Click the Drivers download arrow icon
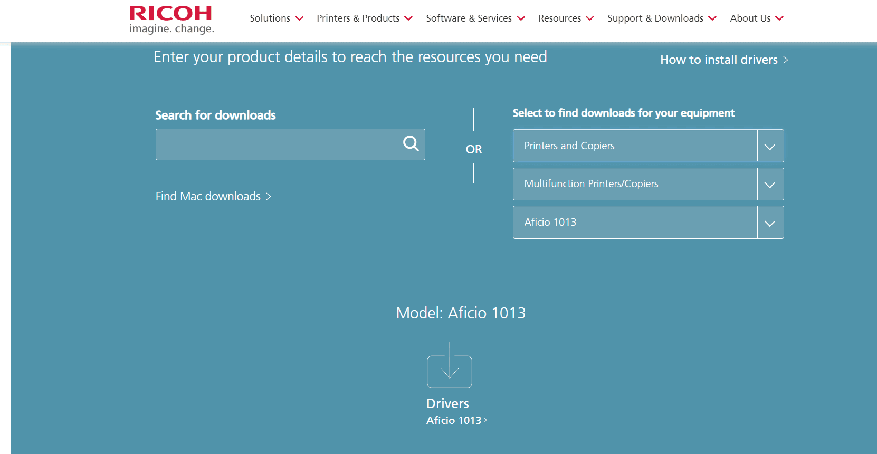 [x=450, y=365]
